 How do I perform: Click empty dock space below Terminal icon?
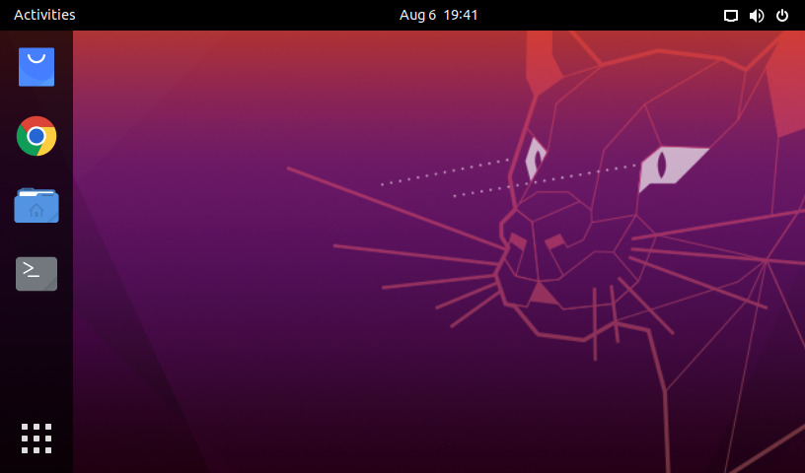[x=37, y=355]
